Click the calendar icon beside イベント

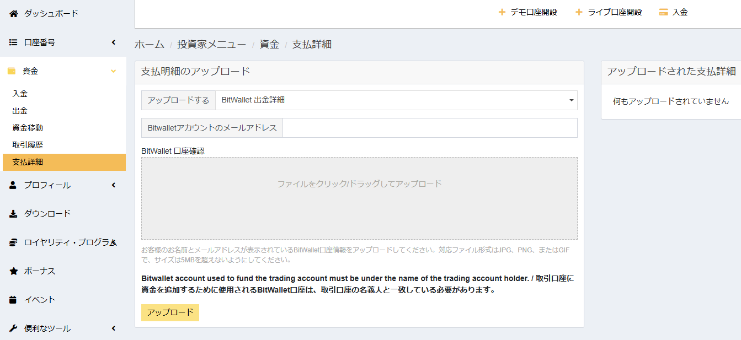tap(13, 300)
